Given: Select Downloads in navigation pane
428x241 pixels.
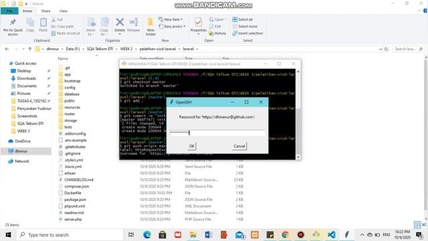Looking at the screenshot, I should pyautogui.click(x=26, y=78).
